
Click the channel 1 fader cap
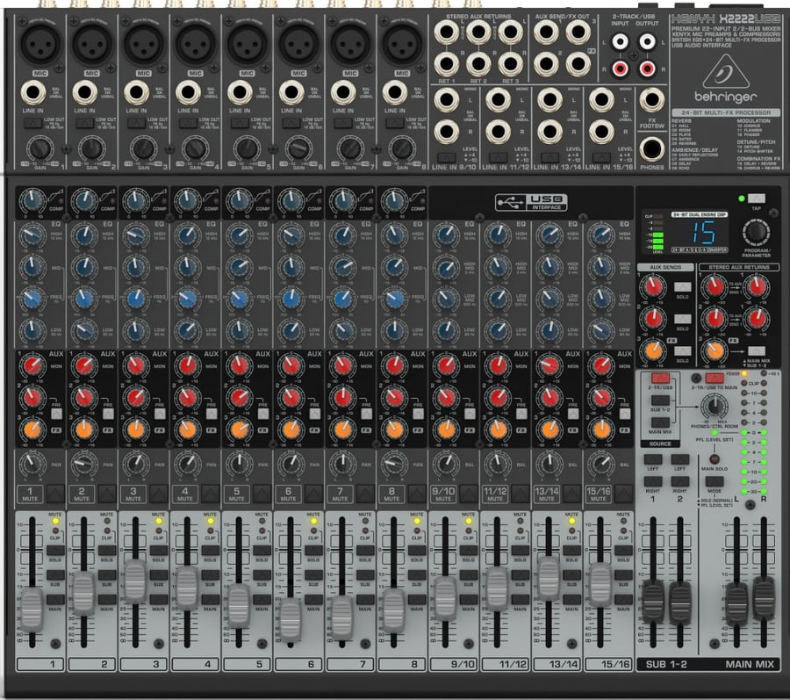point(32,610)
